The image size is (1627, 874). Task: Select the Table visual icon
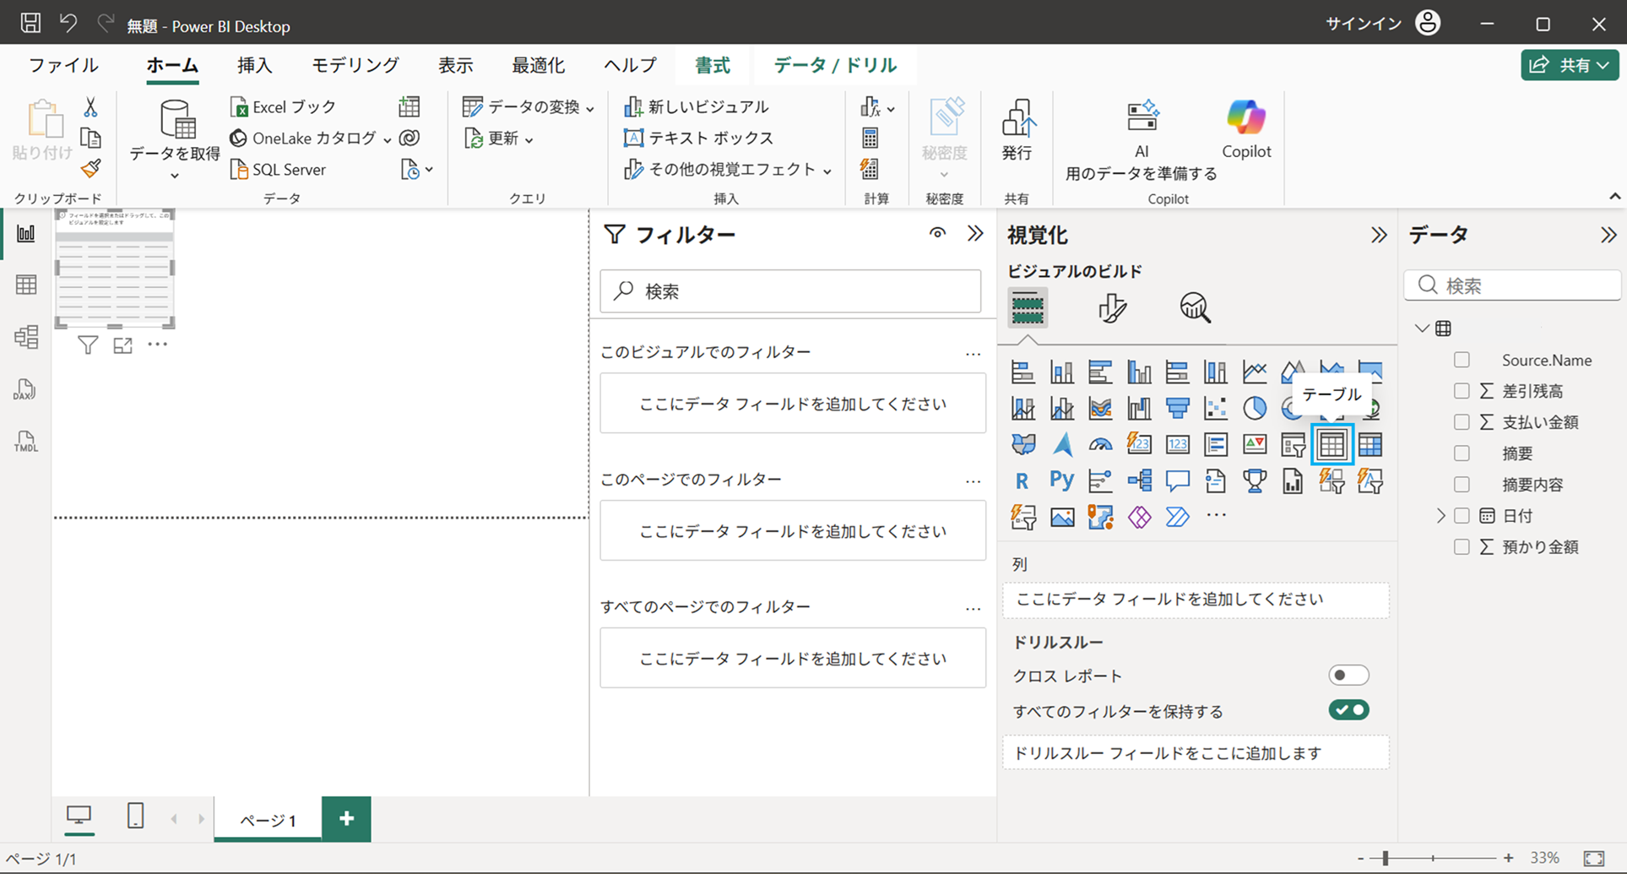[x=1331, y=444]
